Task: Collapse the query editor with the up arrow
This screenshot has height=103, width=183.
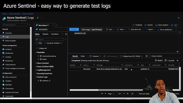Action: point(177,51)
